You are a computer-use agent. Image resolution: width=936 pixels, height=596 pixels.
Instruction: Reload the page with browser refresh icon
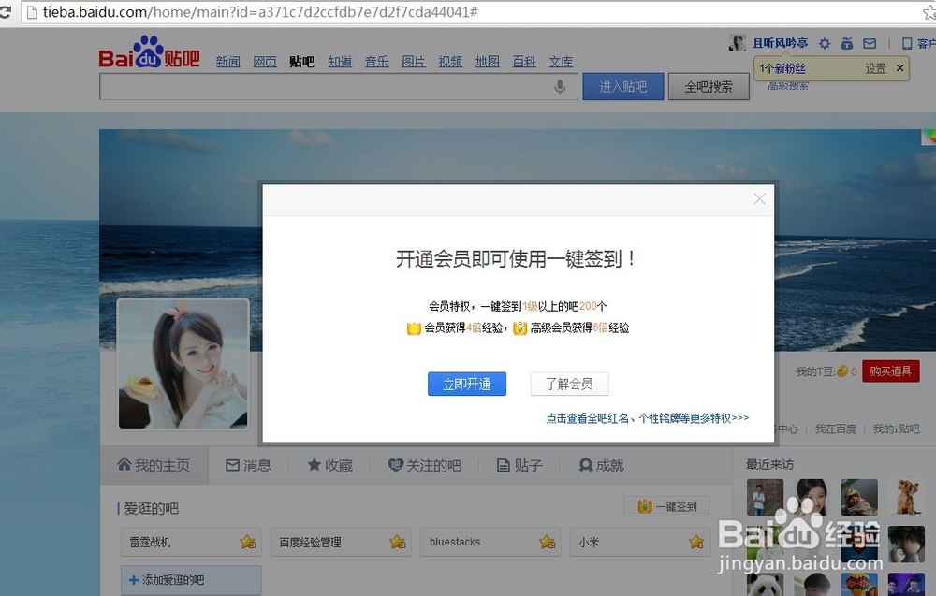point(6,12)
